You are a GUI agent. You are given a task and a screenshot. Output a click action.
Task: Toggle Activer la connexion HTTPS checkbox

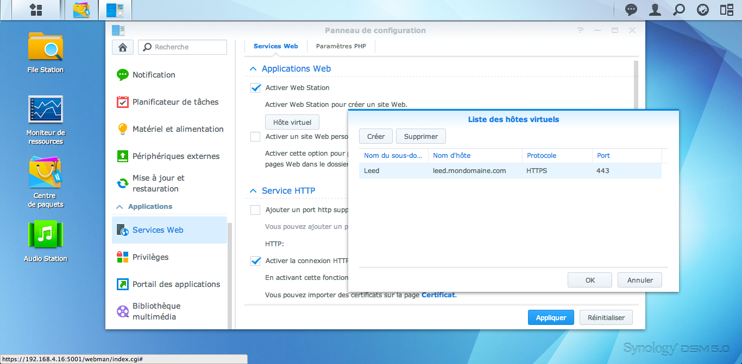pyautogui.click(x=255, y=261)
